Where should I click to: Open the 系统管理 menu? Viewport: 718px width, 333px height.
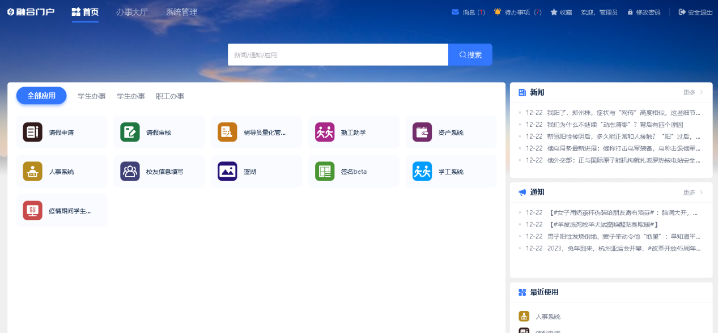pyautogui.click(x=181, y=12)
